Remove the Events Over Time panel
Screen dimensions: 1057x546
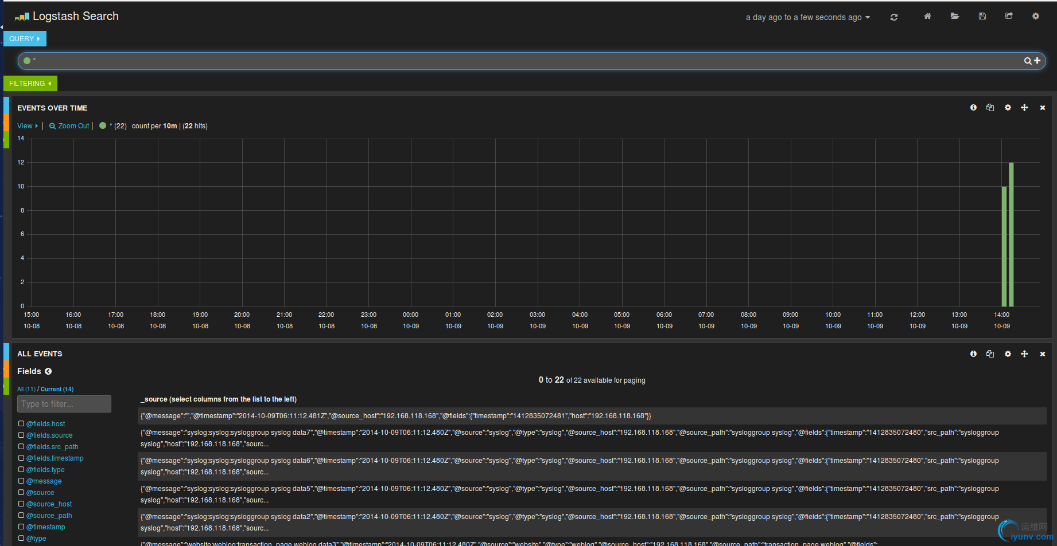click(x=1043, y=108)
